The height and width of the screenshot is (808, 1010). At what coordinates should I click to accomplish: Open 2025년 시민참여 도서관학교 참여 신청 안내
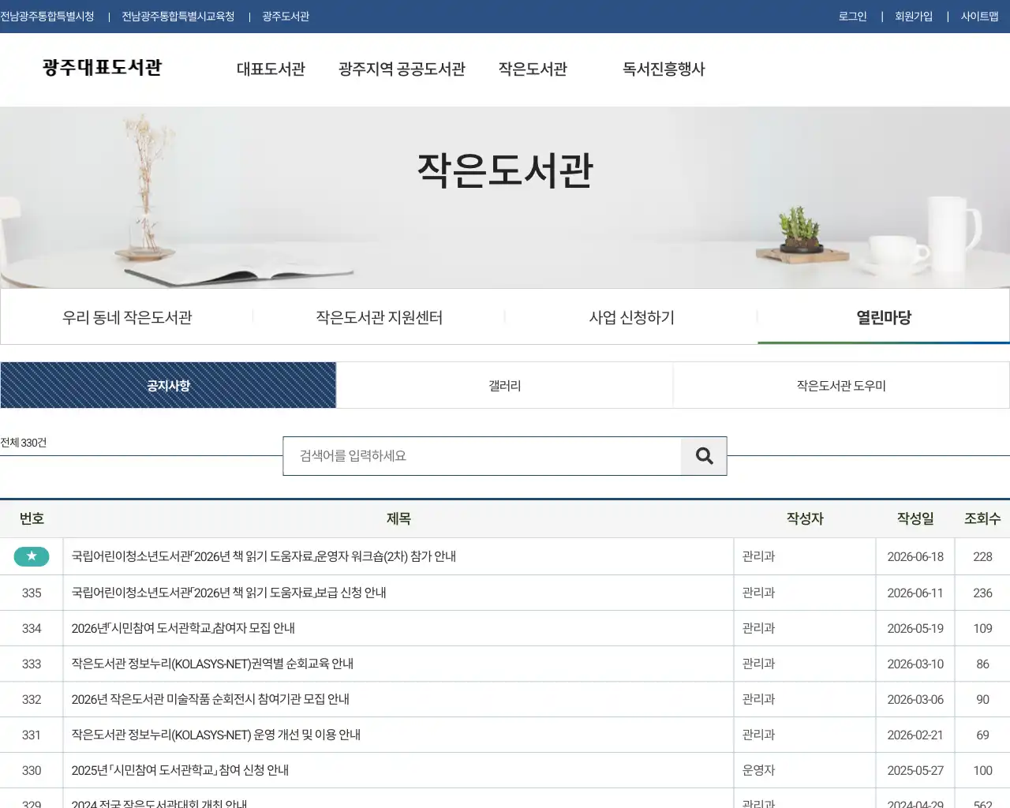coord(180,770)
